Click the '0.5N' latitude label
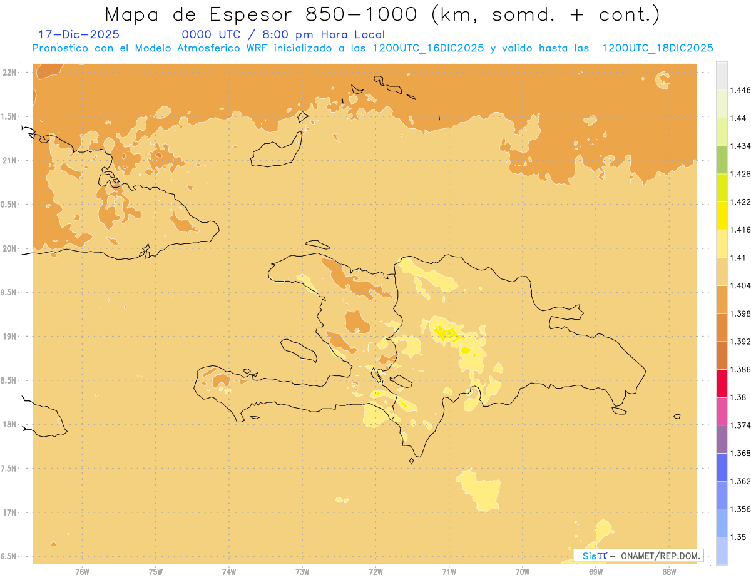Screen dimensions: 751x580 click(x=8, y=205)
